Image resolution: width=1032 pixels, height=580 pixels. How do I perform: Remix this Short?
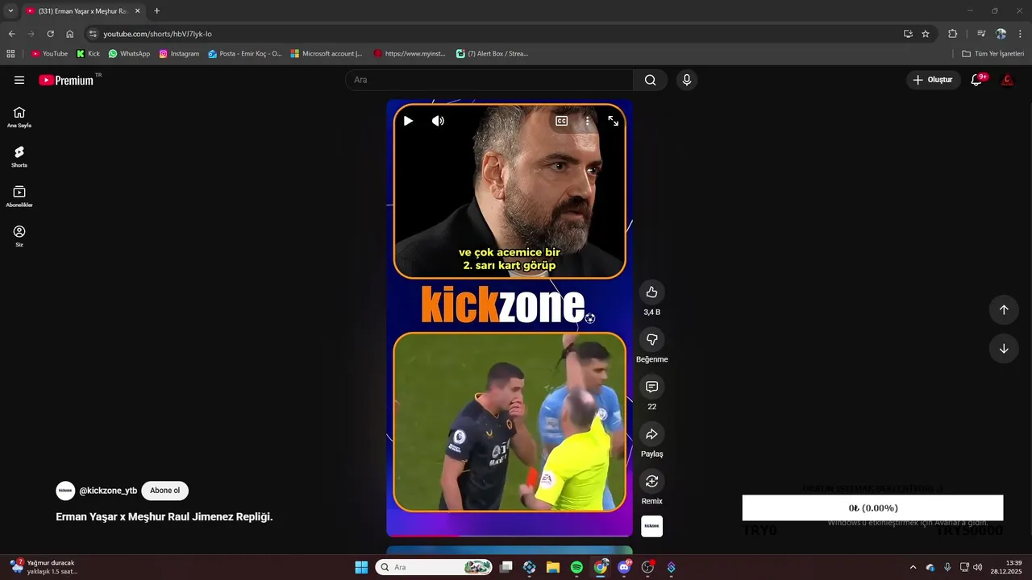651,481
